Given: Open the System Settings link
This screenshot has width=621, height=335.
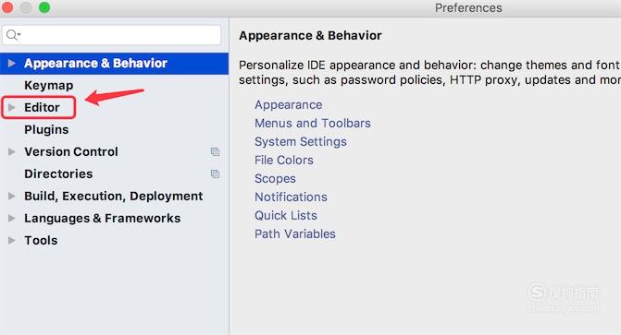Looking at the screenshot, I should pos(301,142).
